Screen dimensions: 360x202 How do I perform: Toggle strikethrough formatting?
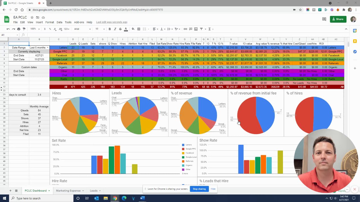pos(120,29)
